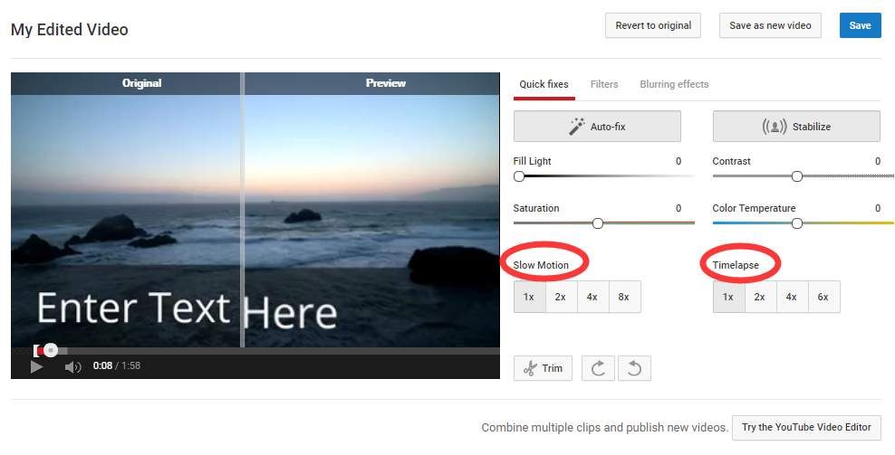The width and height of the screenshot is (895, 455).
Task: Open the Blurring effects tab
Action: tap(674, 84)
